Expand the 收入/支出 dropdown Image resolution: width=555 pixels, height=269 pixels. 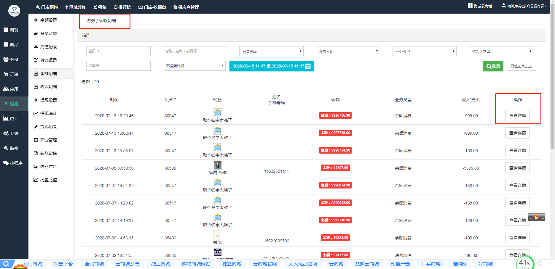point(501,51)
